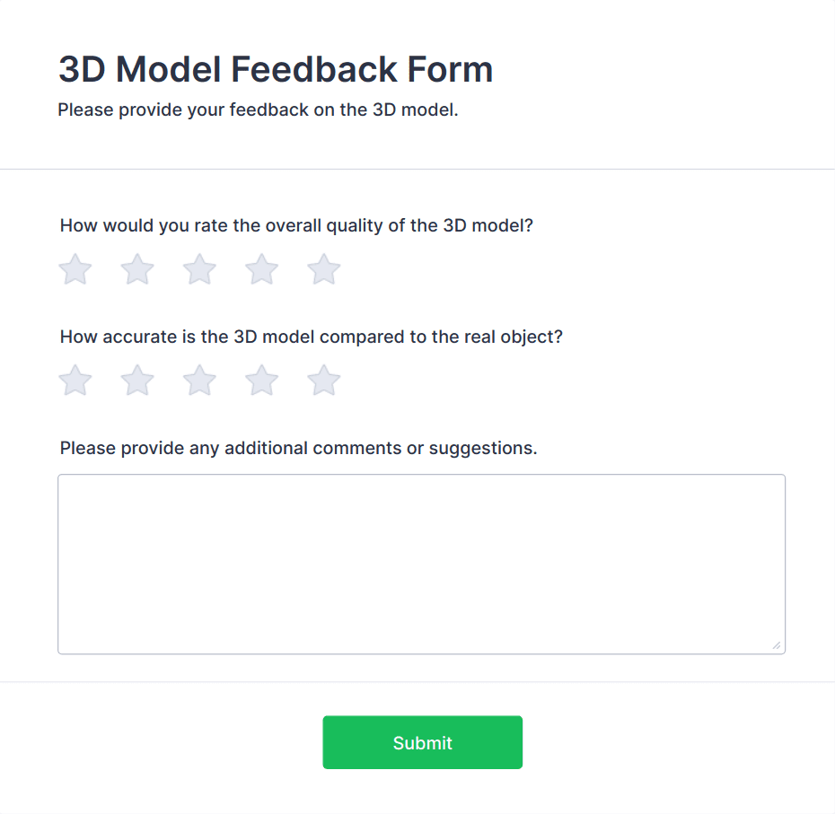Toggle the middle star of the quality rating

tap(199, 269)
